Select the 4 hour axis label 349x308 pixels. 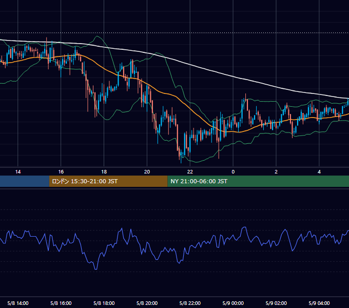click(x=319, y=172)
